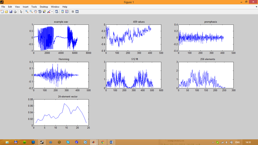258x145 pixels.
Task: Show hidden system tray icons
Action: [213, 142]
